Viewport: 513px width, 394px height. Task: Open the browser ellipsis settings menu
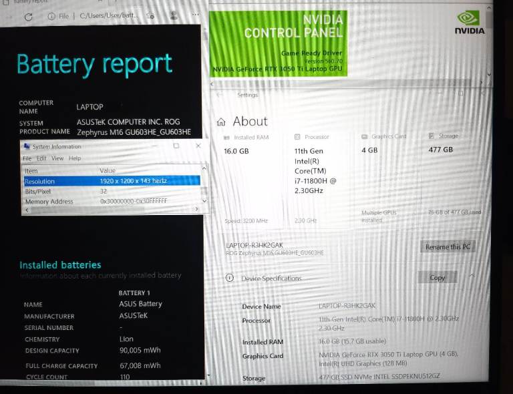point(195,15)
